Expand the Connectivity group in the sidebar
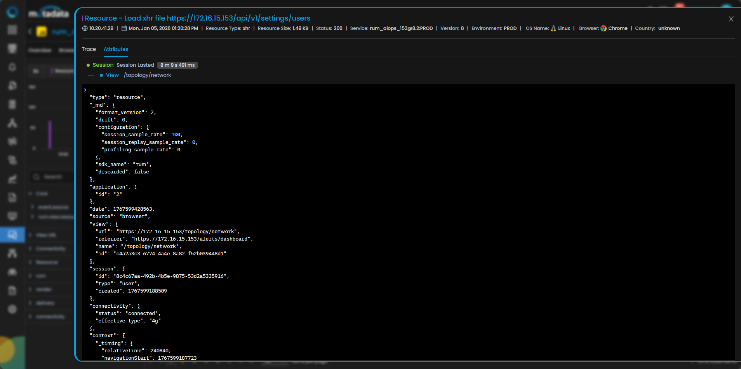Viewport: 741px width, 369px height. [50, 249]
